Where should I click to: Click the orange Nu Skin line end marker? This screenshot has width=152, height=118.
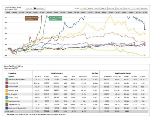tap(145, 42)
